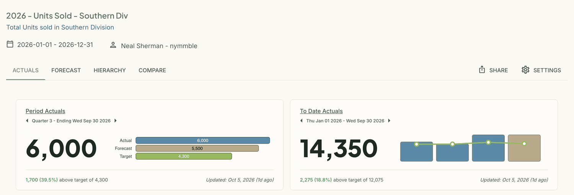Click the last target line point
574x195 pixels.
pyautogui.click(x=524, y=143)
